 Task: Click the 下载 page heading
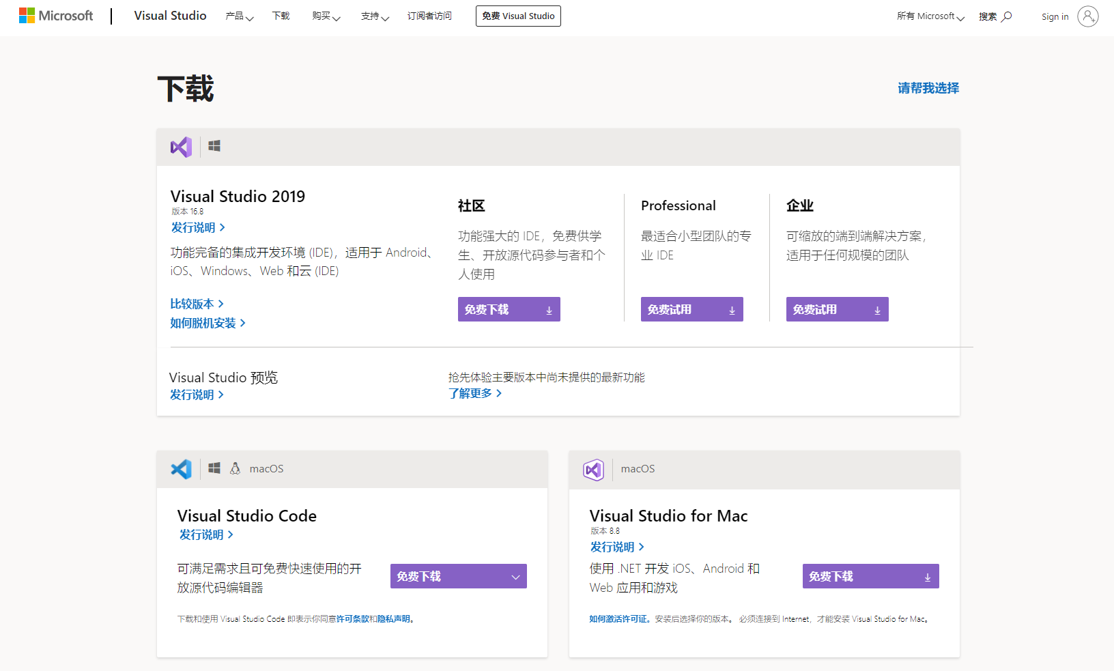186,89
